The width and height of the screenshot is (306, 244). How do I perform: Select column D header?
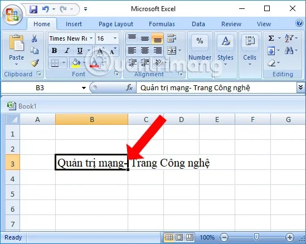coord(181,119)
